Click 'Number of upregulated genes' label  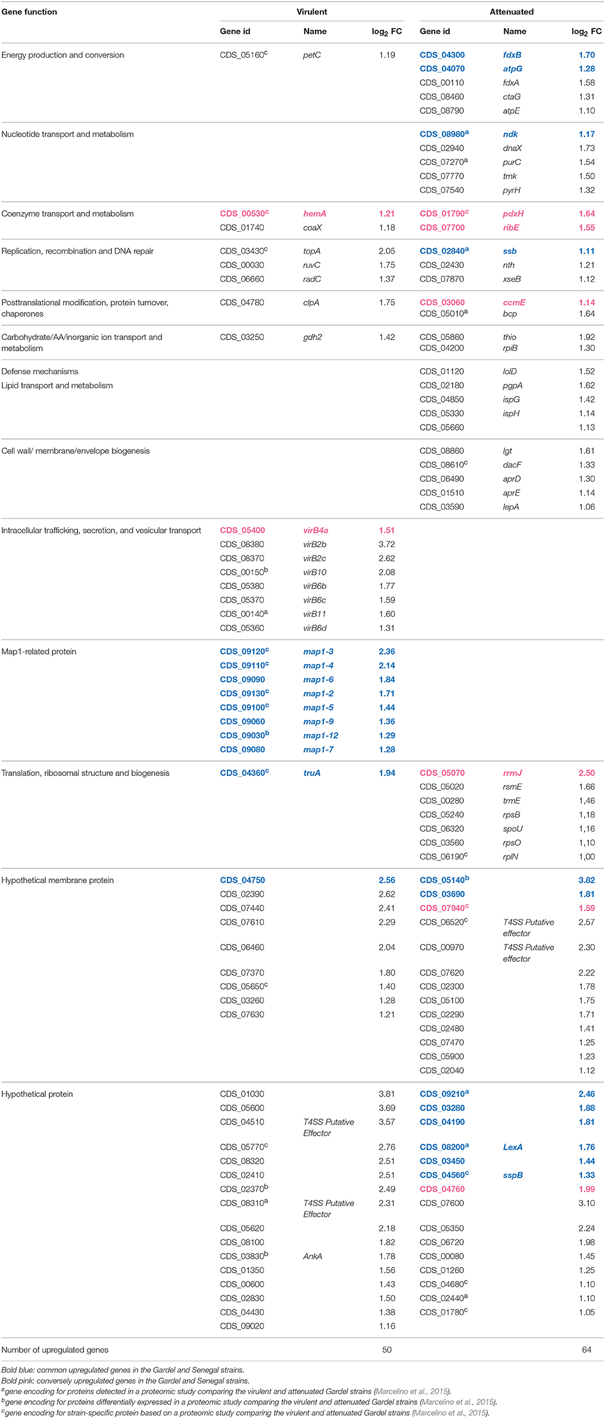(55, 1350)
